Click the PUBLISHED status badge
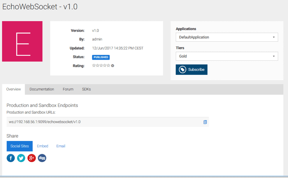The image size is (288, 178). pos(101,57)
